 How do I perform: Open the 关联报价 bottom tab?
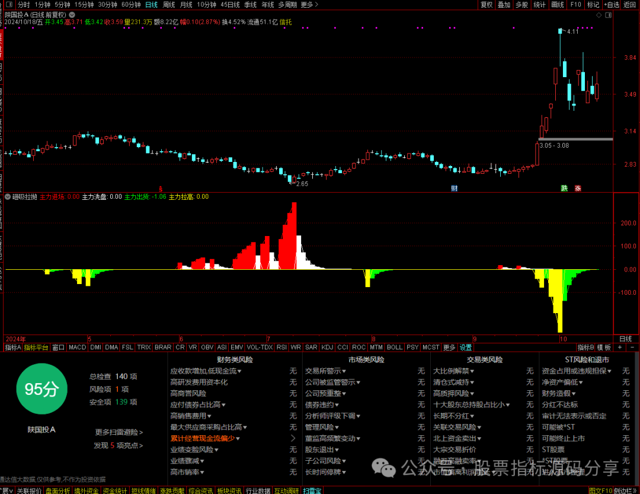pyautogui.click(x=29, y=490)
